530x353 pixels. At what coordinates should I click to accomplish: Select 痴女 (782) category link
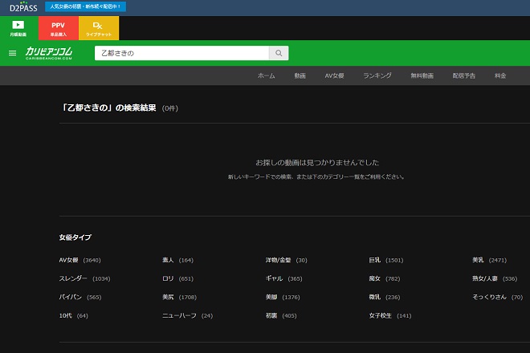click(385, 278)
